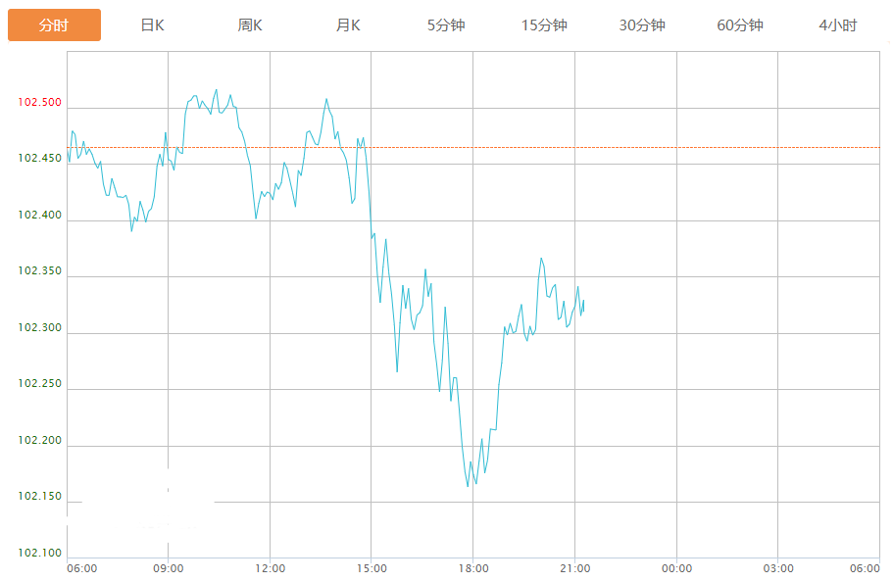893x582 pixels.
Task: Click the 09:00 time axis label
Action: click(169, 568)
